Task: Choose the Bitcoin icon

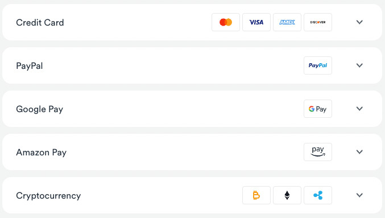Action: [x=256, y=195]
